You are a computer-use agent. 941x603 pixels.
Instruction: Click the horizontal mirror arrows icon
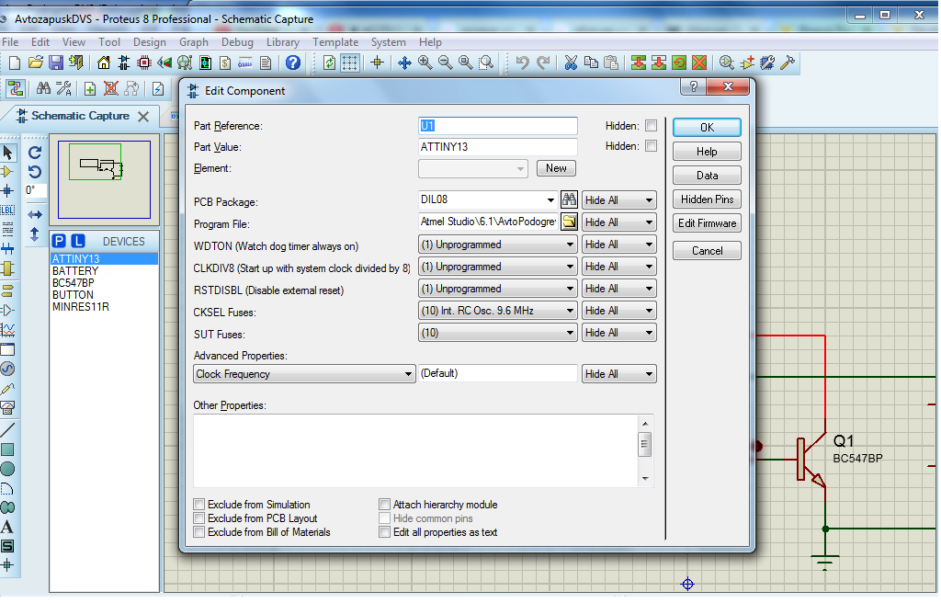click(35, 214)
